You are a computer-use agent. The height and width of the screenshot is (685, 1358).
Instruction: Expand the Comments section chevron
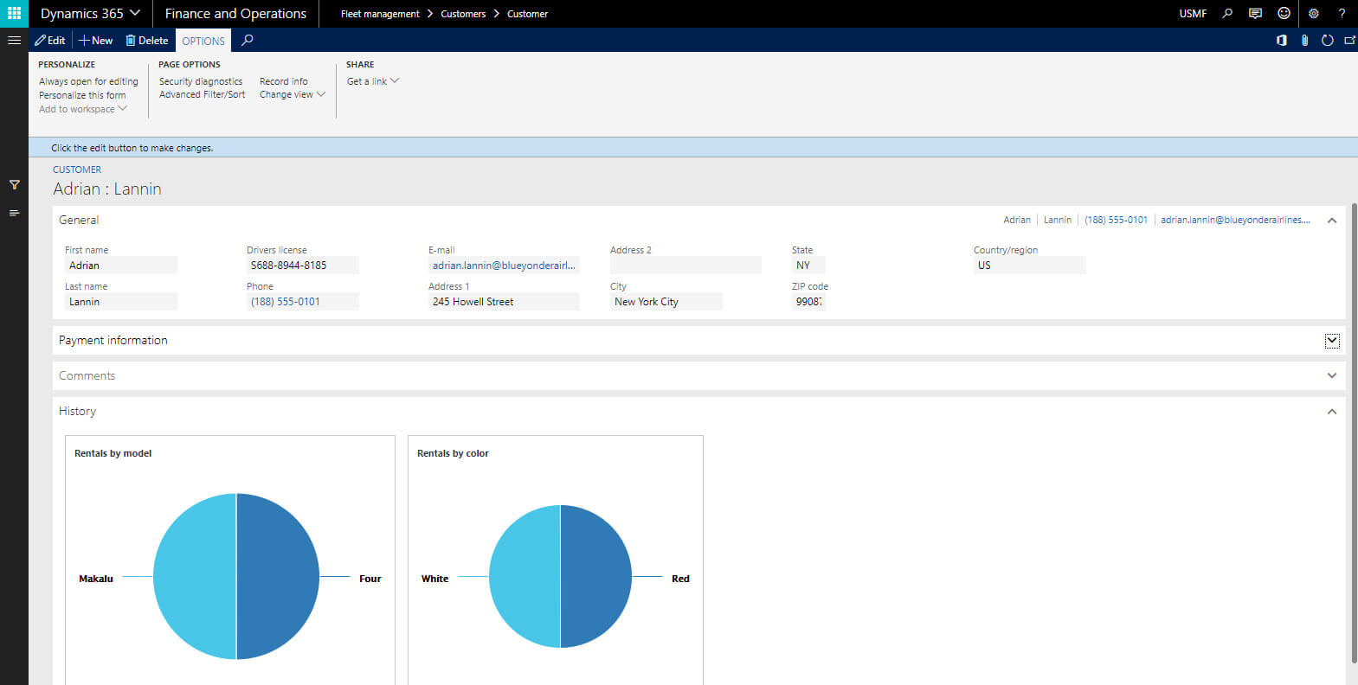pyautogui.click(x=1332, y=375)
